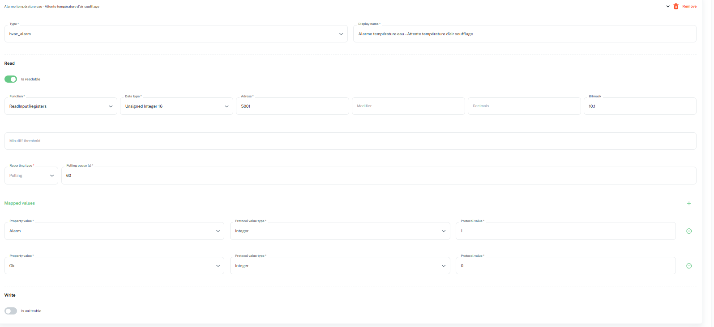
Task: Click the Bitmask field containing 10:1
Action: [x=640, y=106]
